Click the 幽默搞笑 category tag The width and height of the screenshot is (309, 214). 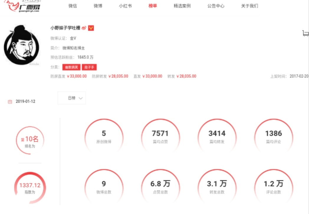click(x=71, y=67)
